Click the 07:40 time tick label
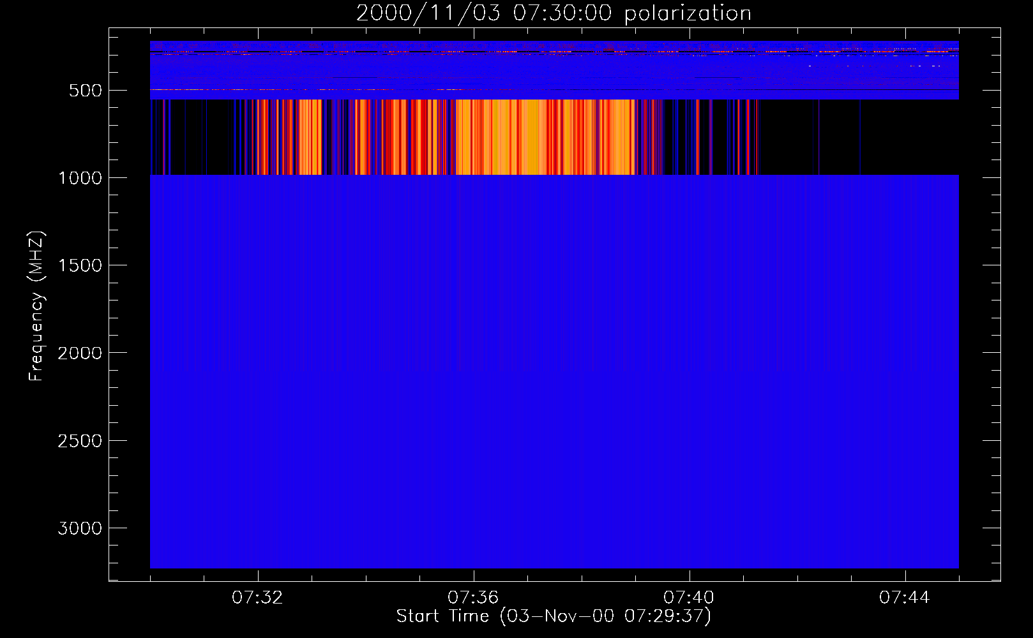 click(689, 598)
